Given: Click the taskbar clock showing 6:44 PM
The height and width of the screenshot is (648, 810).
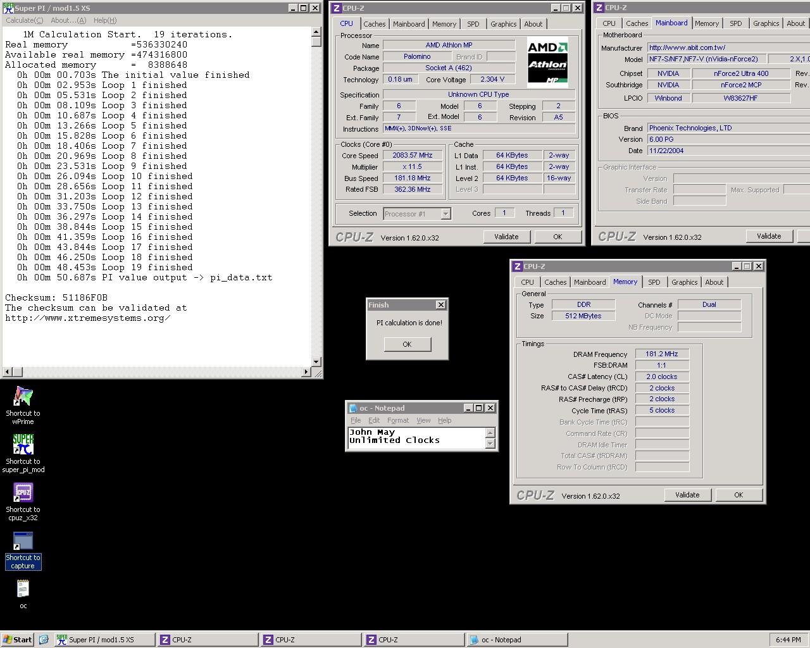Looking at the screenshot, I should pos(788,640).
